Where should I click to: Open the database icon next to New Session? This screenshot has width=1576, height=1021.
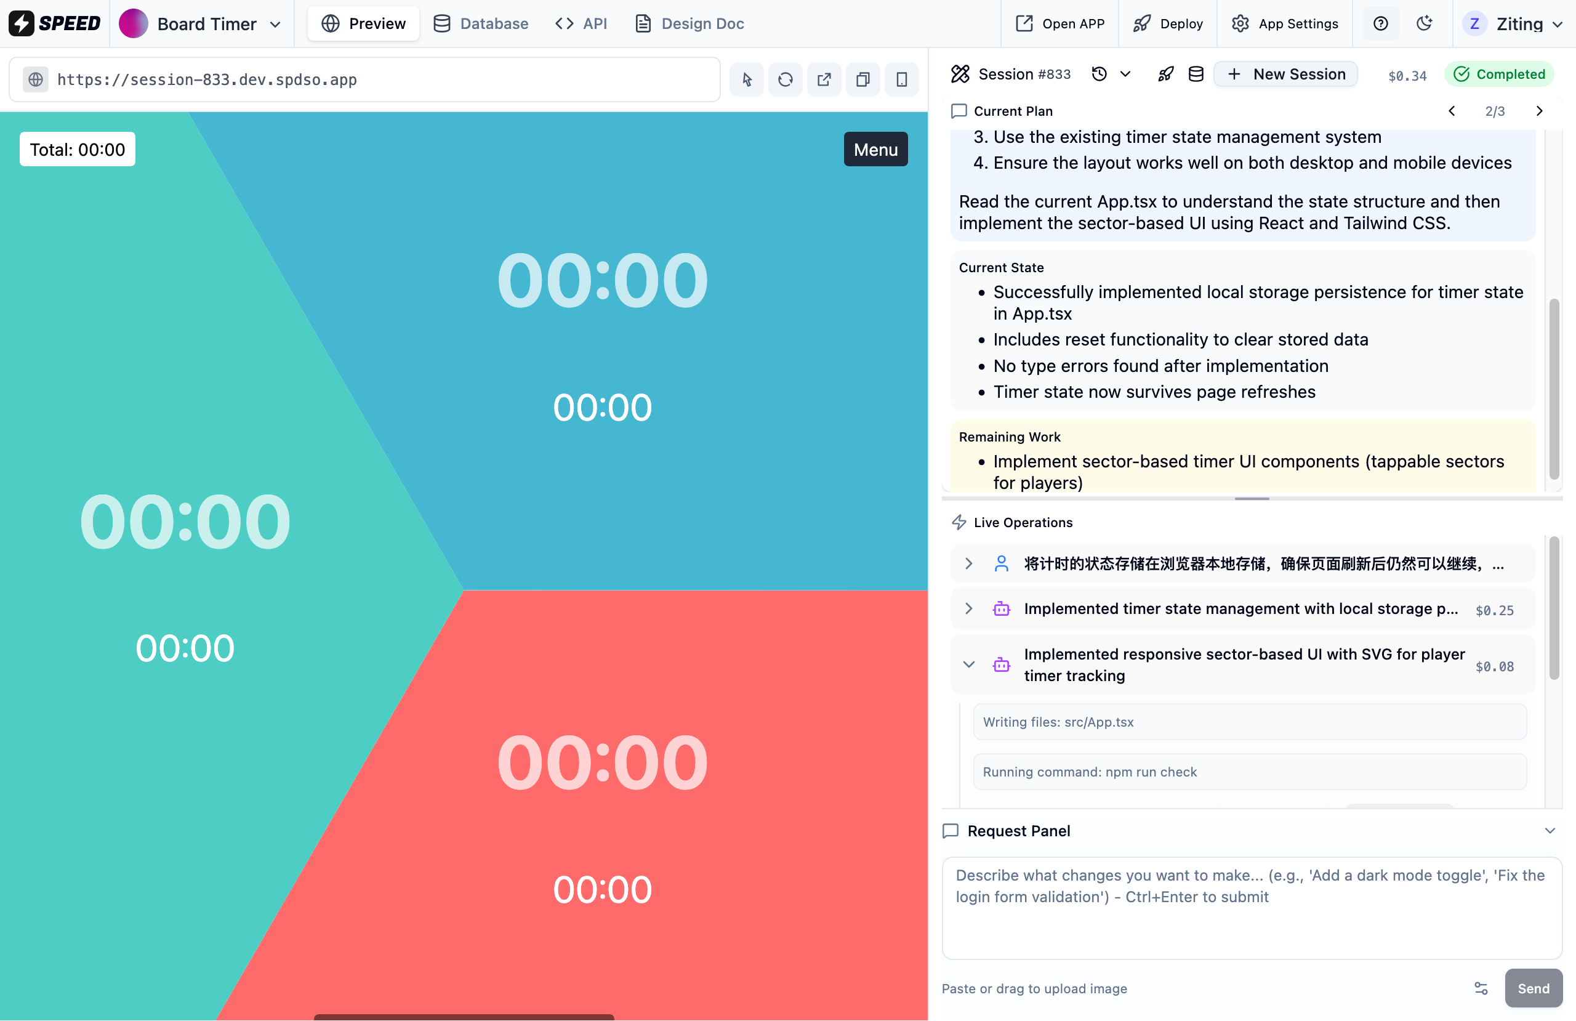click(x=1196, y=75)
